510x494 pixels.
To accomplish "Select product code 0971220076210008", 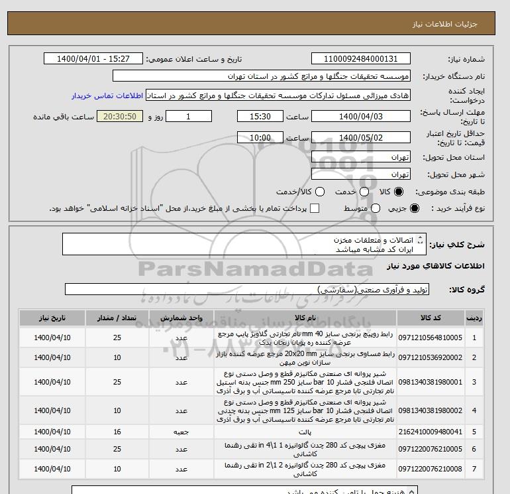I will click(431, 469).
